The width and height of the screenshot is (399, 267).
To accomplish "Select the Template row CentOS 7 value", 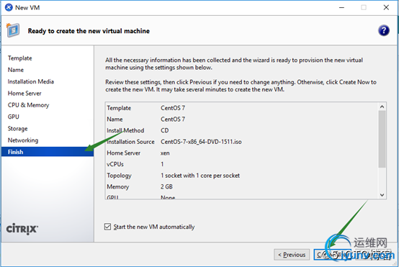I will click(x=173, y=108).
